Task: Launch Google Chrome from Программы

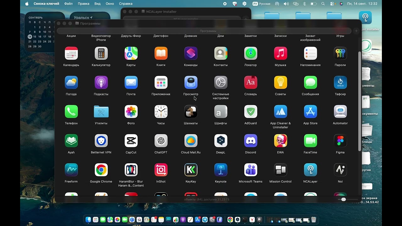Action: click(101, 170)
